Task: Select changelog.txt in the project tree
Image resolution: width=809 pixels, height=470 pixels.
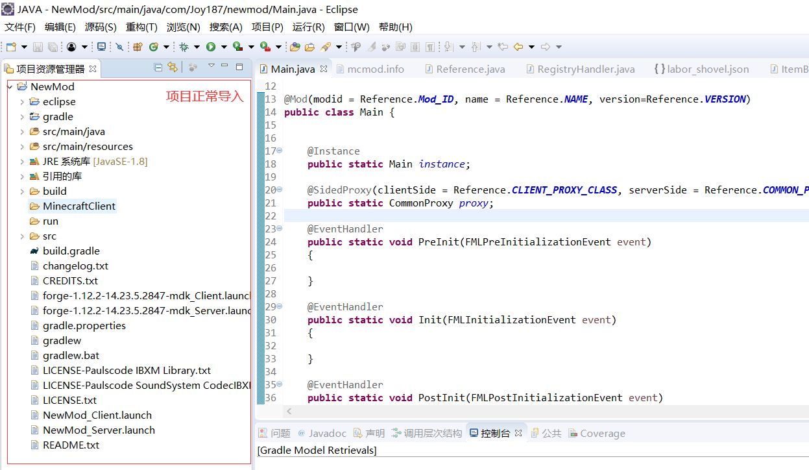Action: pos(69,266)
